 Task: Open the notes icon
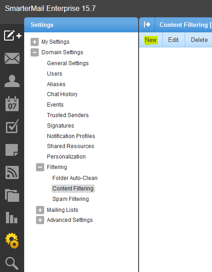coord(12,150)
